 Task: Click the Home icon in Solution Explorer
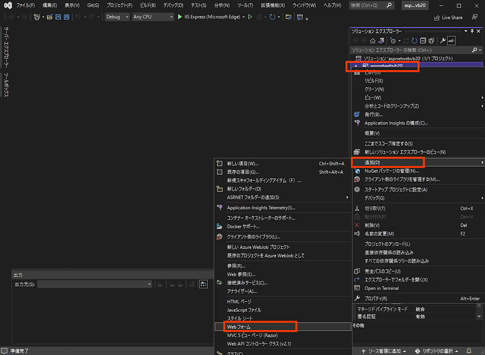pyautogui.click(x=373, y=40)
